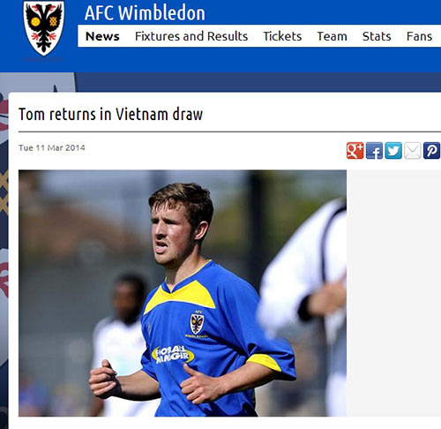Open the News menu item
The height and width of the screenshot is (429, 441).
click(102, 36)
